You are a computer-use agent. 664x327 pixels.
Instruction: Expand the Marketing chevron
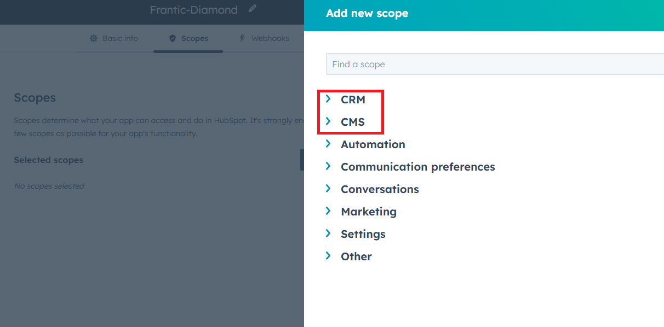(328, 211)
